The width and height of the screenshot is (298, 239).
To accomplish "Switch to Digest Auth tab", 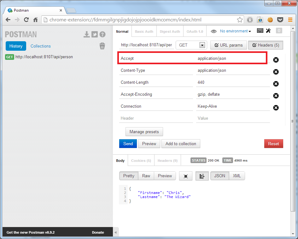I will (170, 31).
